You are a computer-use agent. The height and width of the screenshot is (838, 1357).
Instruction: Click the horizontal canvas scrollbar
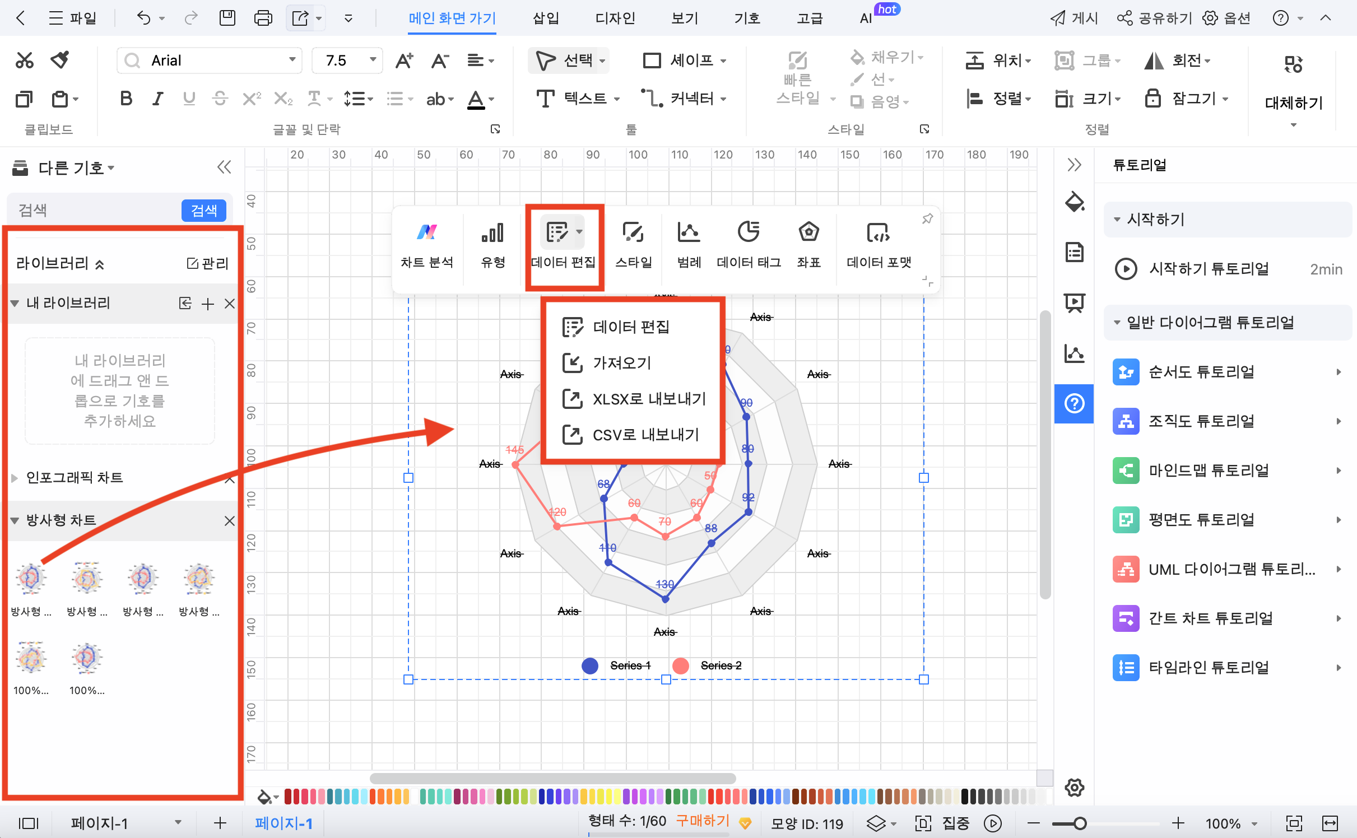coord(552,779)
